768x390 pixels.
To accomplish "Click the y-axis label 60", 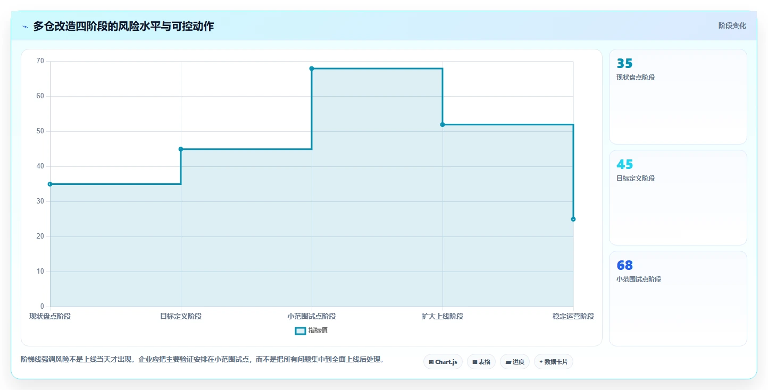I will tap(40, 96).
